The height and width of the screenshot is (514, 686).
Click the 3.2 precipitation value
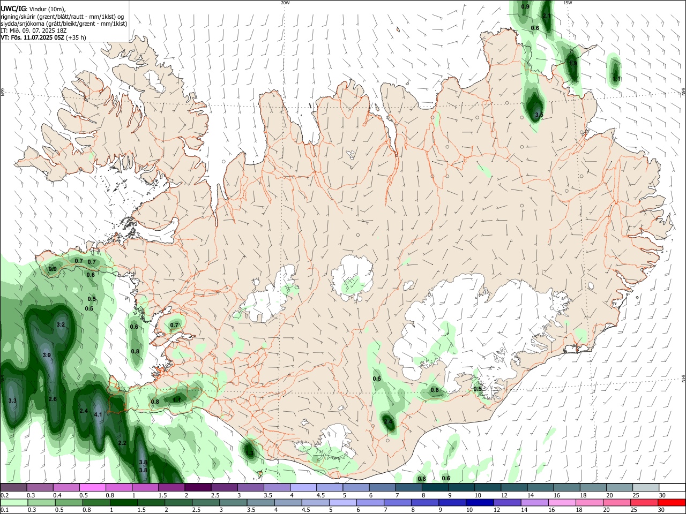point(61,324)
